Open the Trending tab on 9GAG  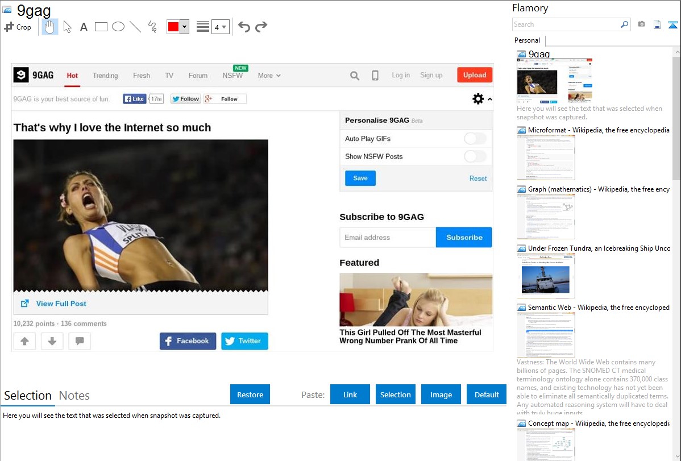[x=105, y=76]
